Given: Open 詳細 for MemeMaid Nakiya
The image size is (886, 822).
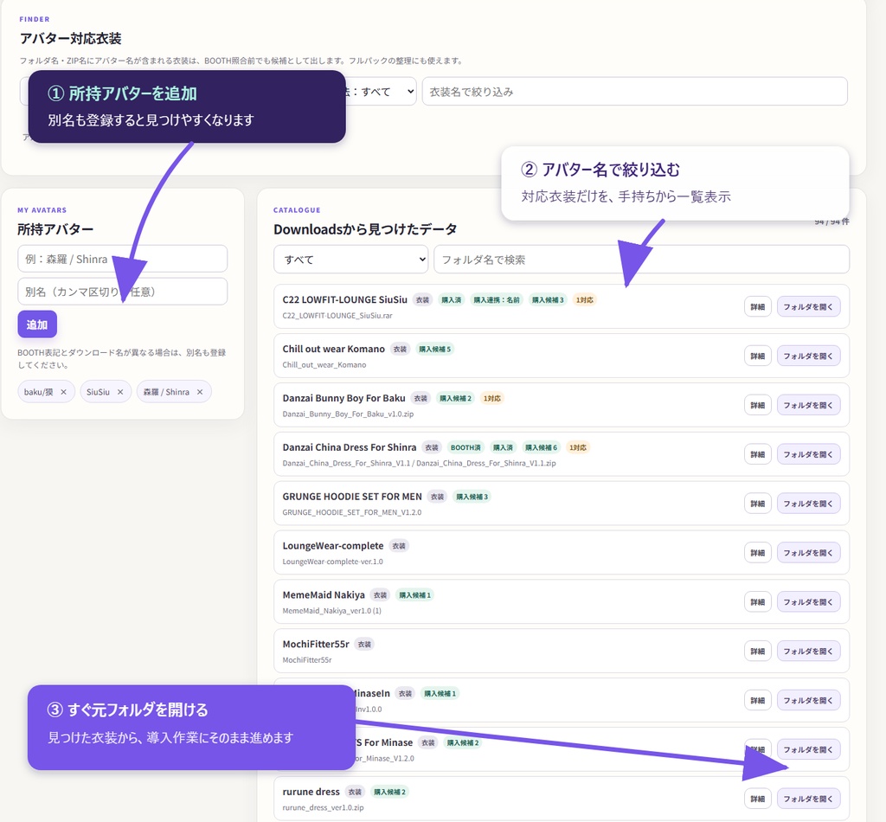Looking at the screenshot, I should point(758,601).
